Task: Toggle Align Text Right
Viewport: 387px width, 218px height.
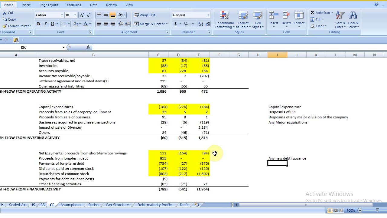Action: pyautogui.click(x=112, y=24)
